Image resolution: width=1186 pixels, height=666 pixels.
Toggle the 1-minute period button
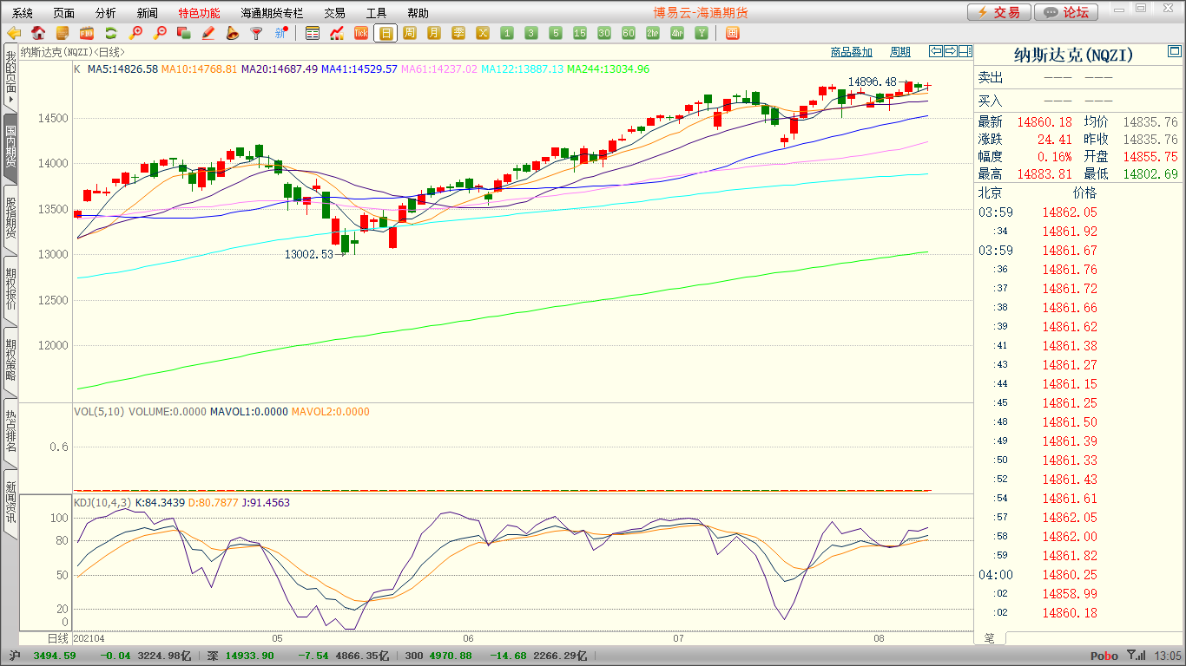click(507, 33)
